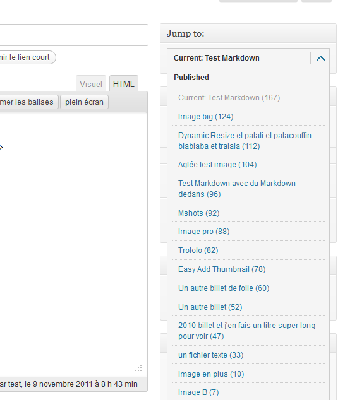This screenshot has width=345, height=400.
Task: Click the lien court button
Action: coord(27,57)
